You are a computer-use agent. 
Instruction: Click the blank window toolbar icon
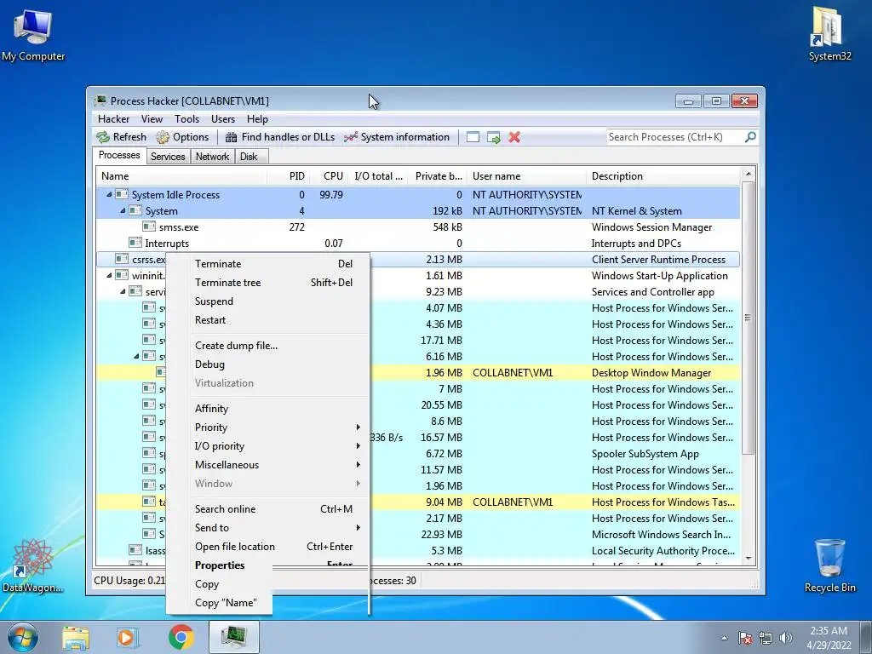coord(473,137)
